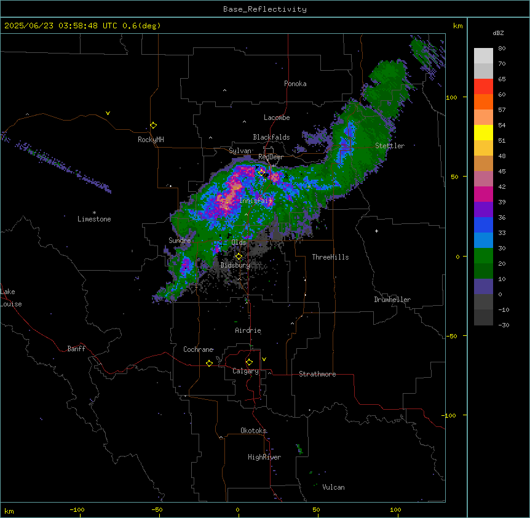This screenshot has height=518, width=530.
Task: Select the Drumheller label
Action: 392,300
